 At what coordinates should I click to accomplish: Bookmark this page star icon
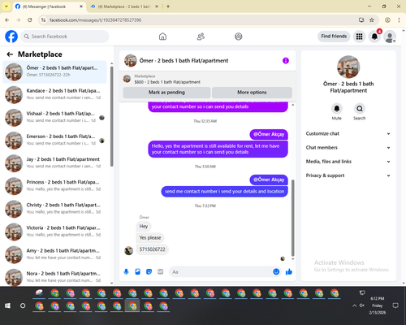[x=372, y=20]
